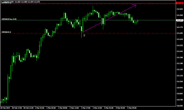184x110 pixels.
Task: Click the '1 Mar 09:00' time axis label
Action: pos(63,108)
